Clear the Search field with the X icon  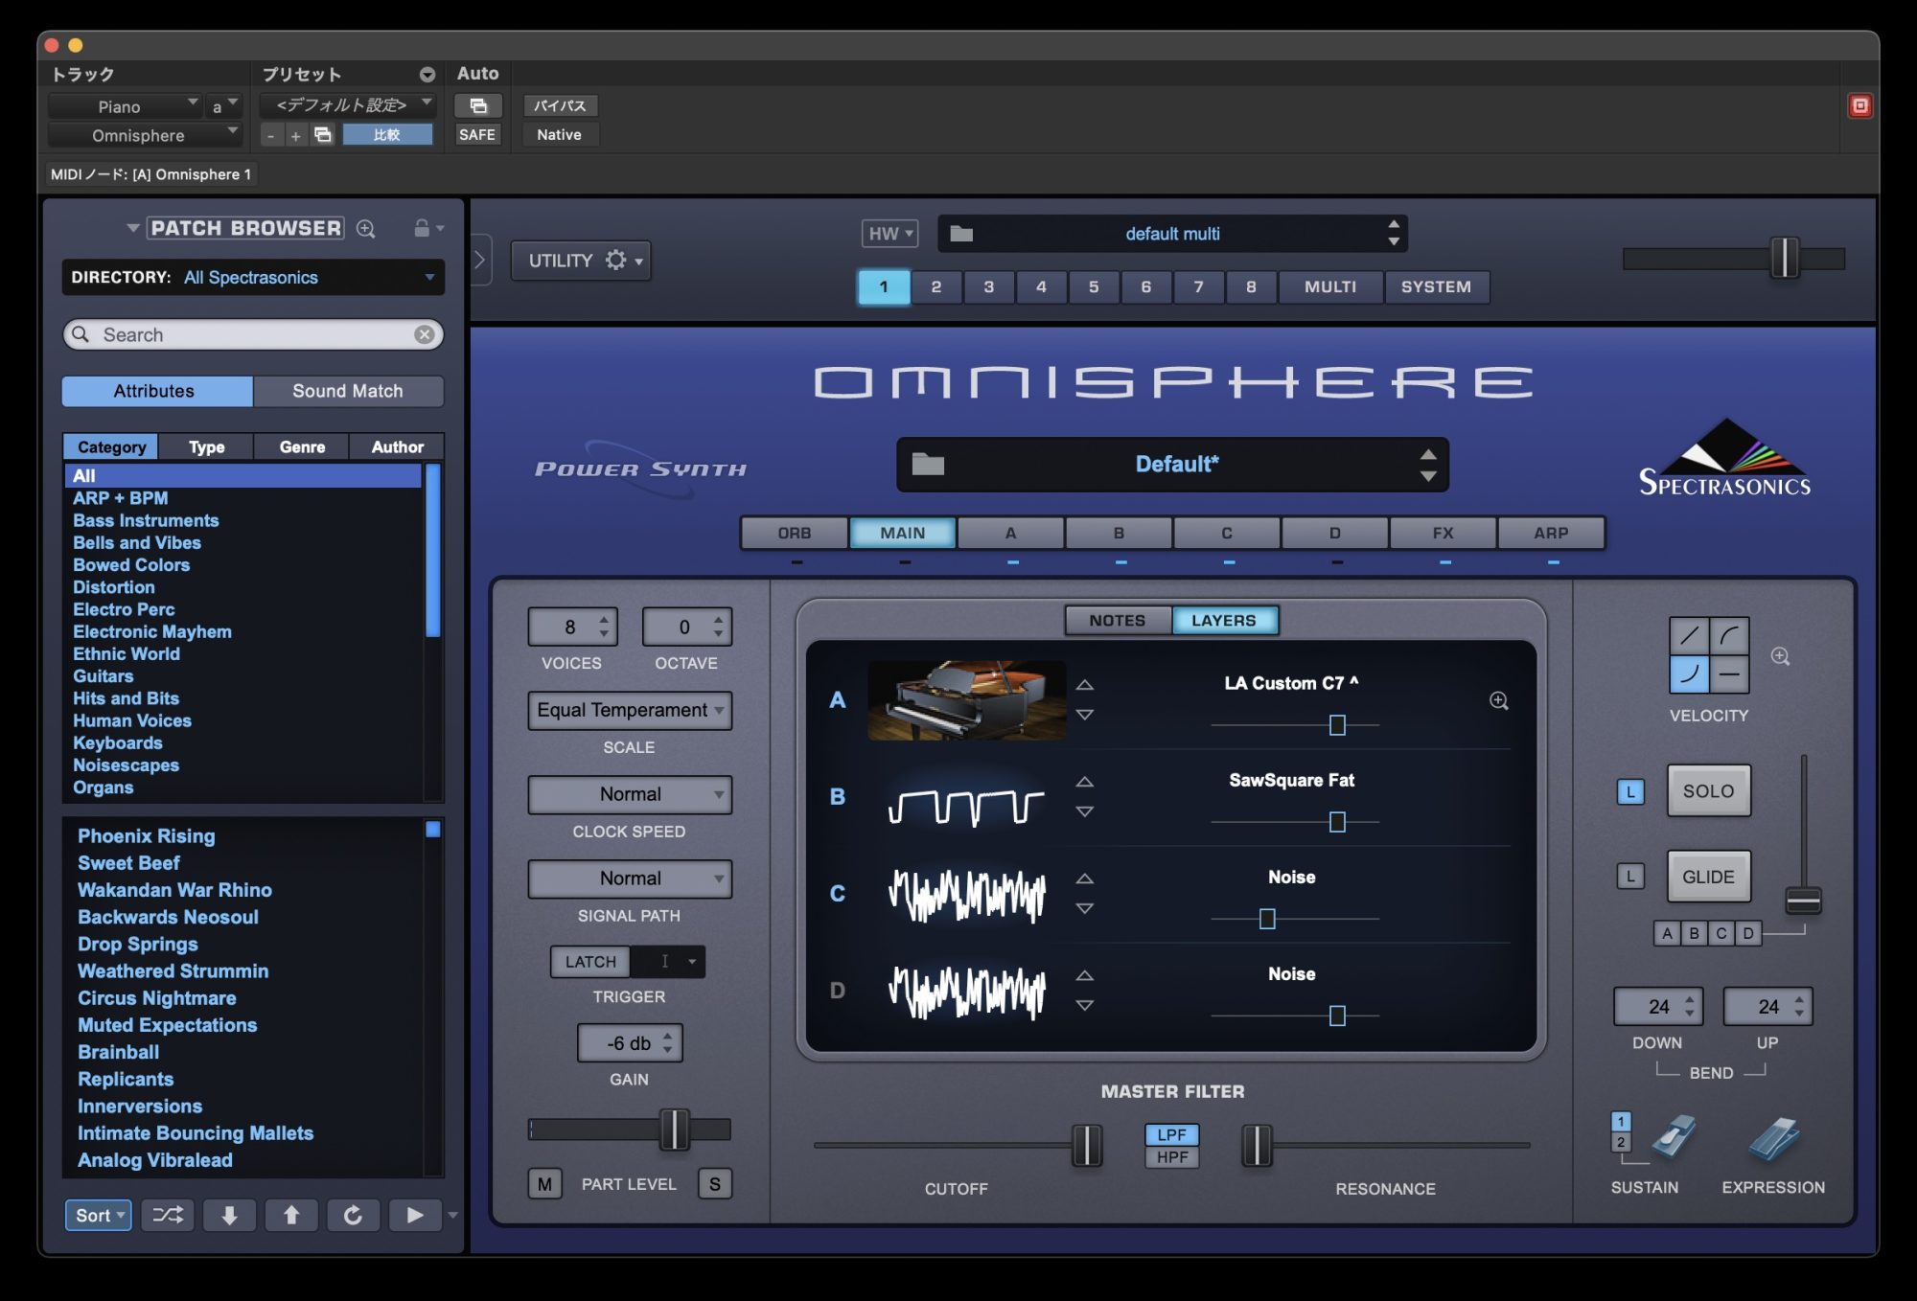pyautogui.click(x=424, y=334)
